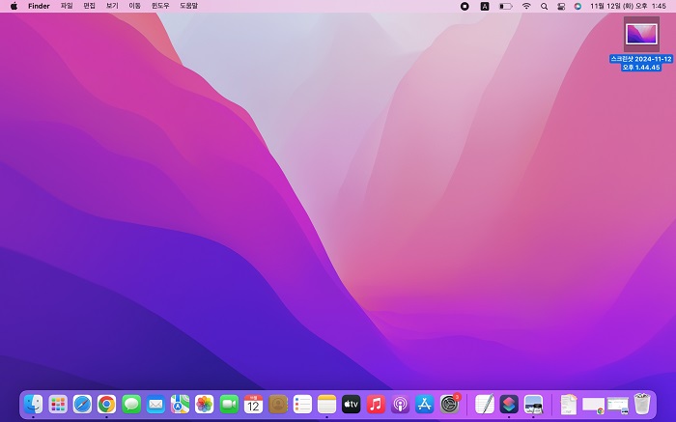676x422 pixels.
Task: Open the documents stack in Dock
Action: (569, 405)
